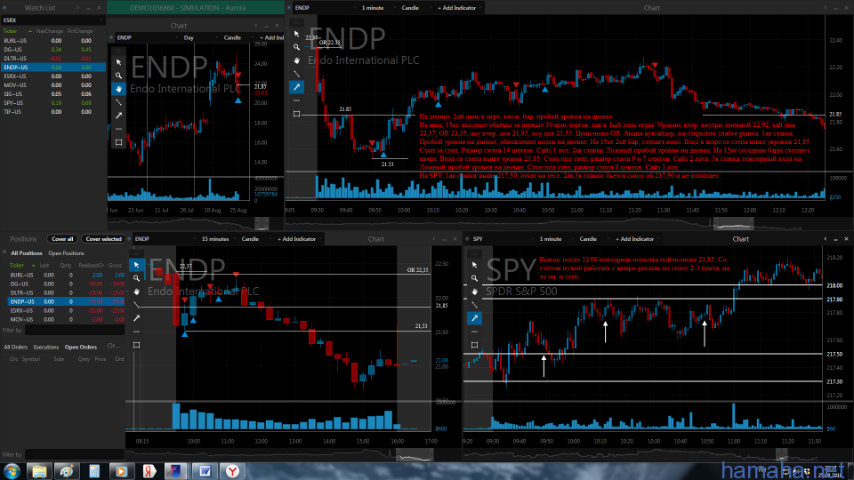Click range navigator handle under SPY chart
The width and height of the screenshot is (854, 480).
[x=782, y=454]
